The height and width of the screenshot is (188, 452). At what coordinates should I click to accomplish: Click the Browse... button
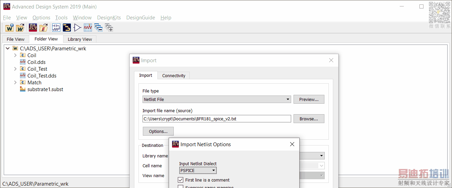[x=309, y=119]
